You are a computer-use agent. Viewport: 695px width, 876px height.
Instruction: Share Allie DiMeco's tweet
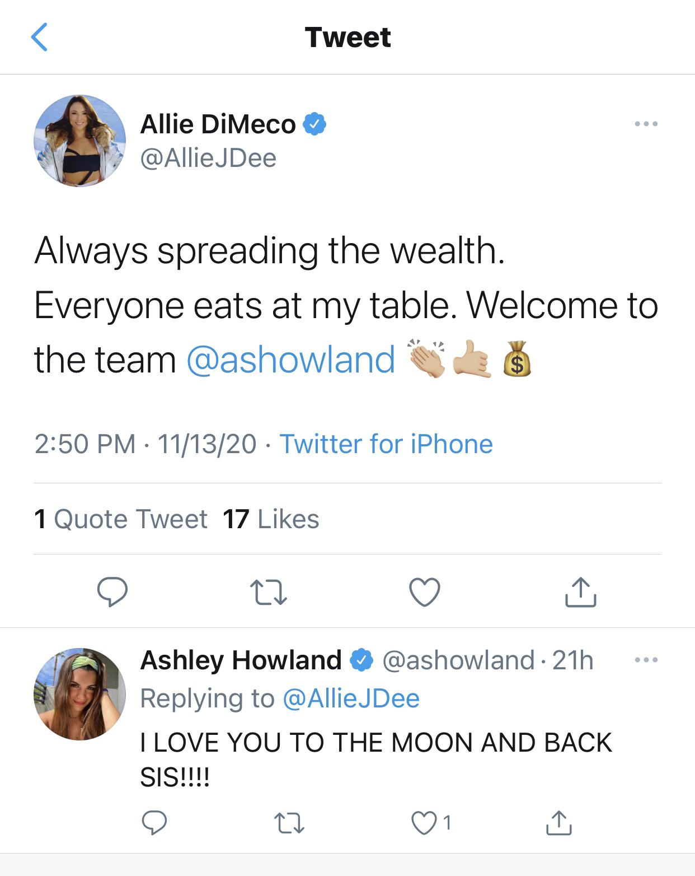[x=580, y=593]
